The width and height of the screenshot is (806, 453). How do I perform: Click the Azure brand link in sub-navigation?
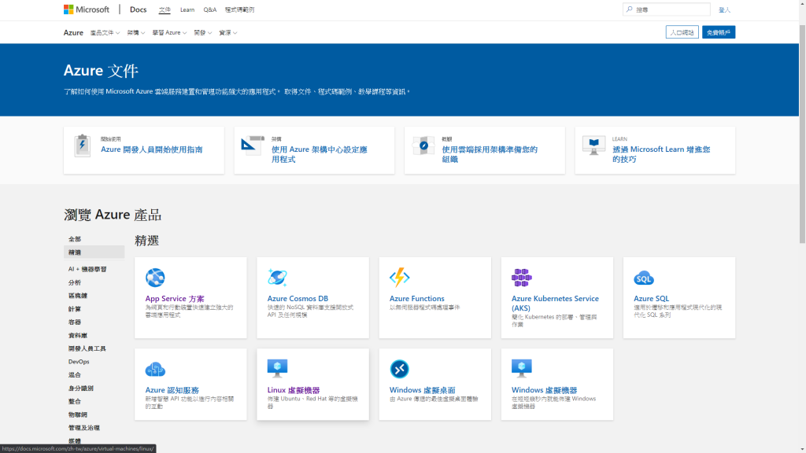[x=73, y=32]
